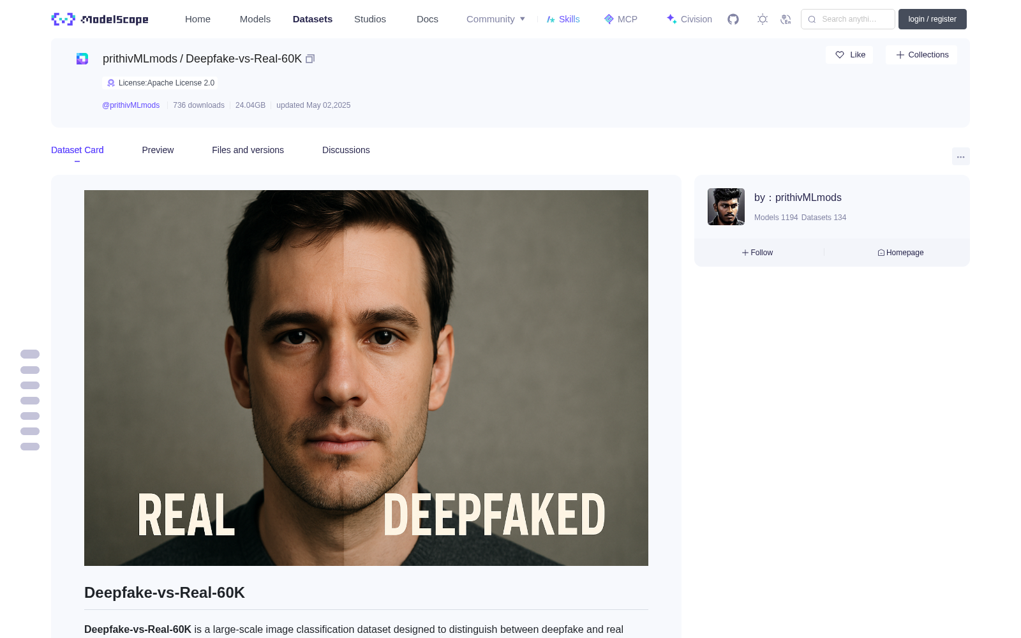The image size is (1021, 638).
Task: Go to Home in navigation
Action: point(198,19)
